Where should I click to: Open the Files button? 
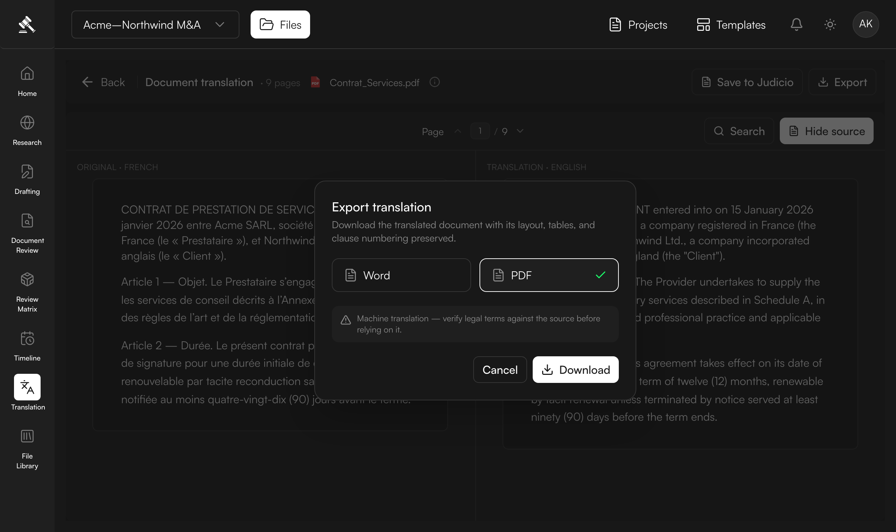point(280,24)
